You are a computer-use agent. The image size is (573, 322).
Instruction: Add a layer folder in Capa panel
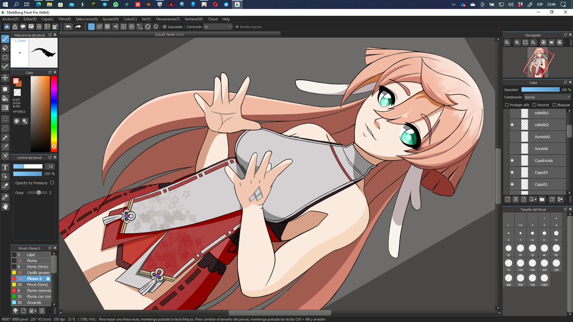tap(541, 199)
